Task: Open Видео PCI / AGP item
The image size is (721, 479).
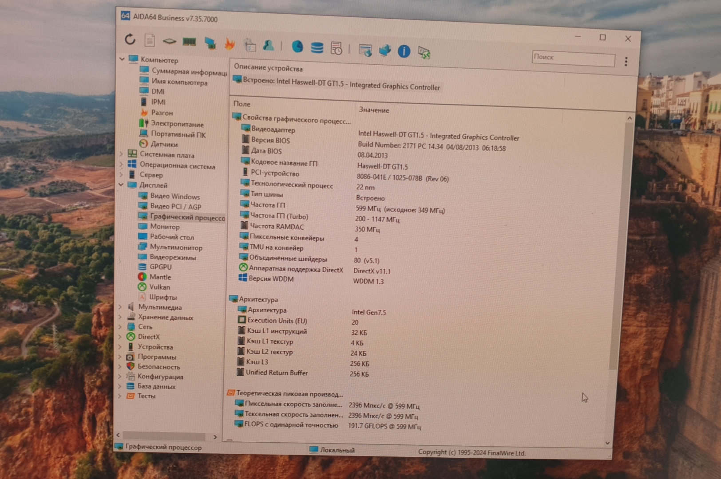Action: click(x=170, y=206)
